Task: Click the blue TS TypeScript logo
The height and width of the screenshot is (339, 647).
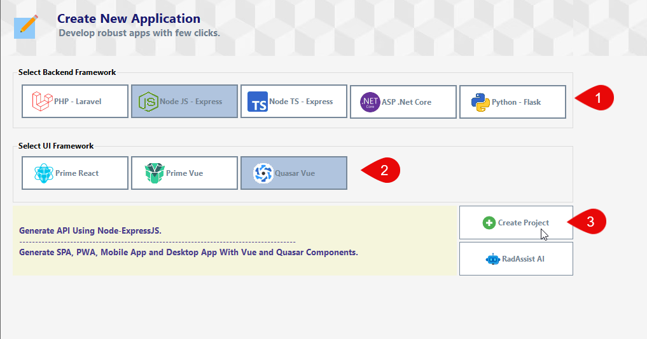Action: (258, 102)
